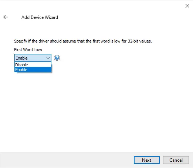This screenshot has height=168, width=193.
Task: Click the First Word Low combo box field
Action: click(33, 58)
